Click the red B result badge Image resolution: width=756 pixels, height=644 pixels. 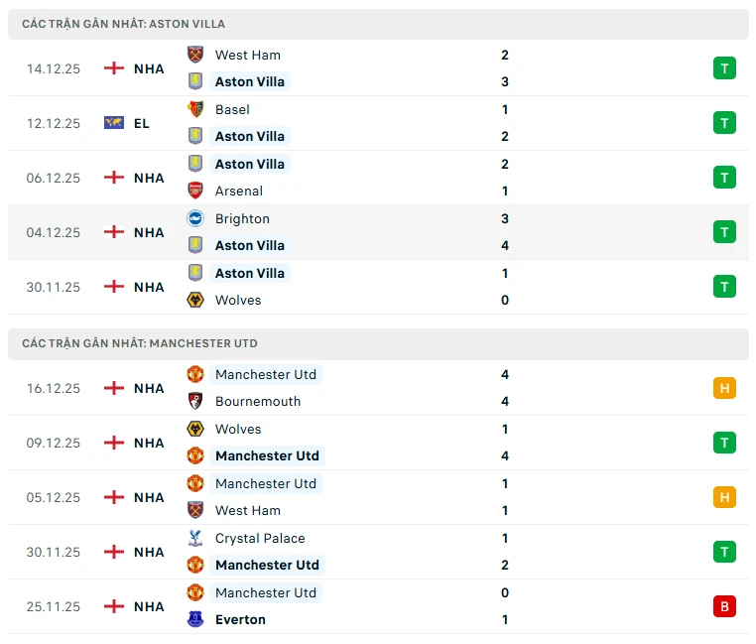(x=724, y=606)
